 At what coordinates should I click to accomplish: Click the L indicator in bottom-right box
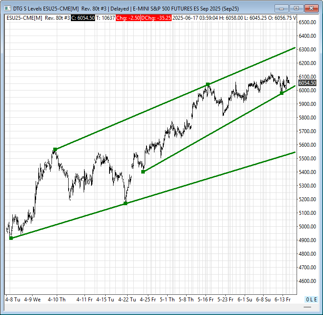(311, 299)
